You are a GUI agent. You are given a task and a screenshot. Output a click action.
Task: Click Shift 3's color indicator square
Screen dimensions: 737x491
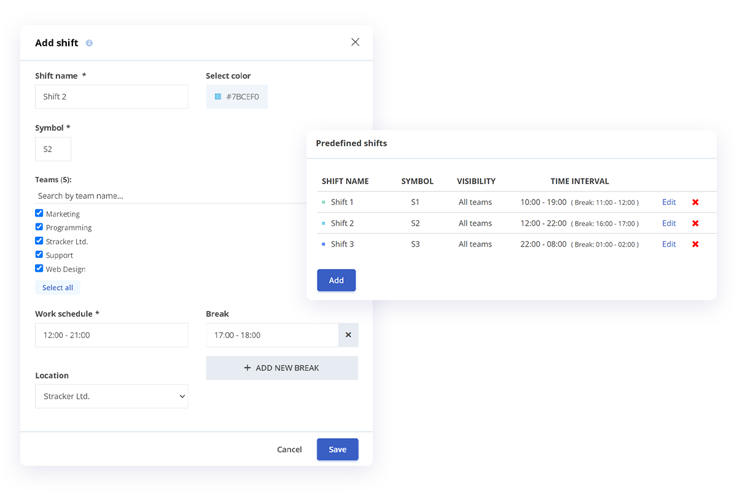(x=324, y=244)
